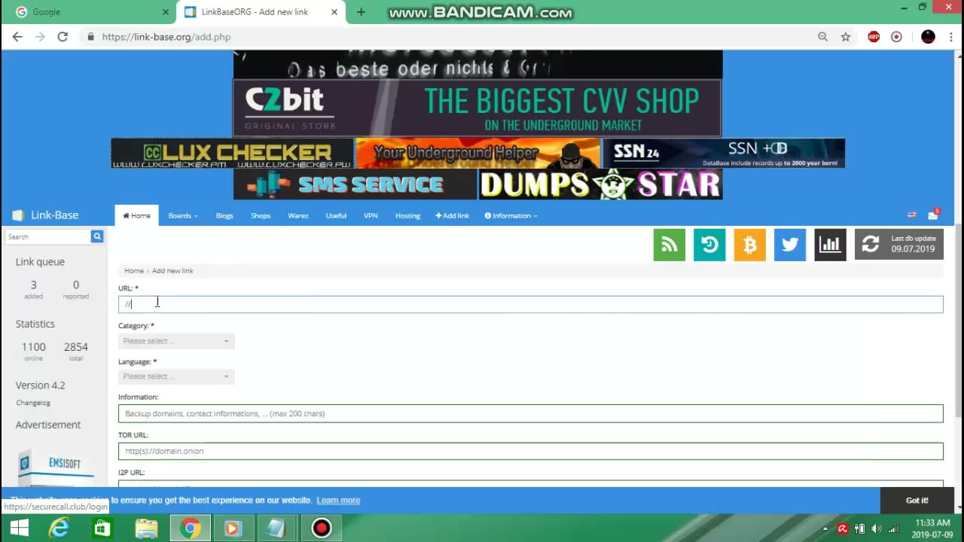Open the dark statistics chart icon
Viewport: 964px width, 542px height.
pyautogui.click(x=830, y=245)
